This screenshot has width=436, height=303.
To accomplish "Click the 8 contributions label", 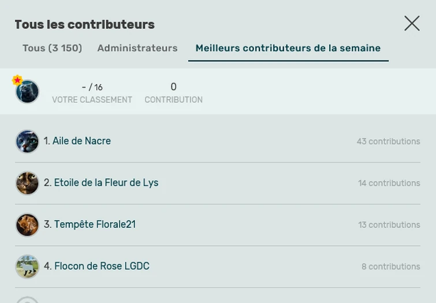I will pyautogui.click(x=390, y=267).
